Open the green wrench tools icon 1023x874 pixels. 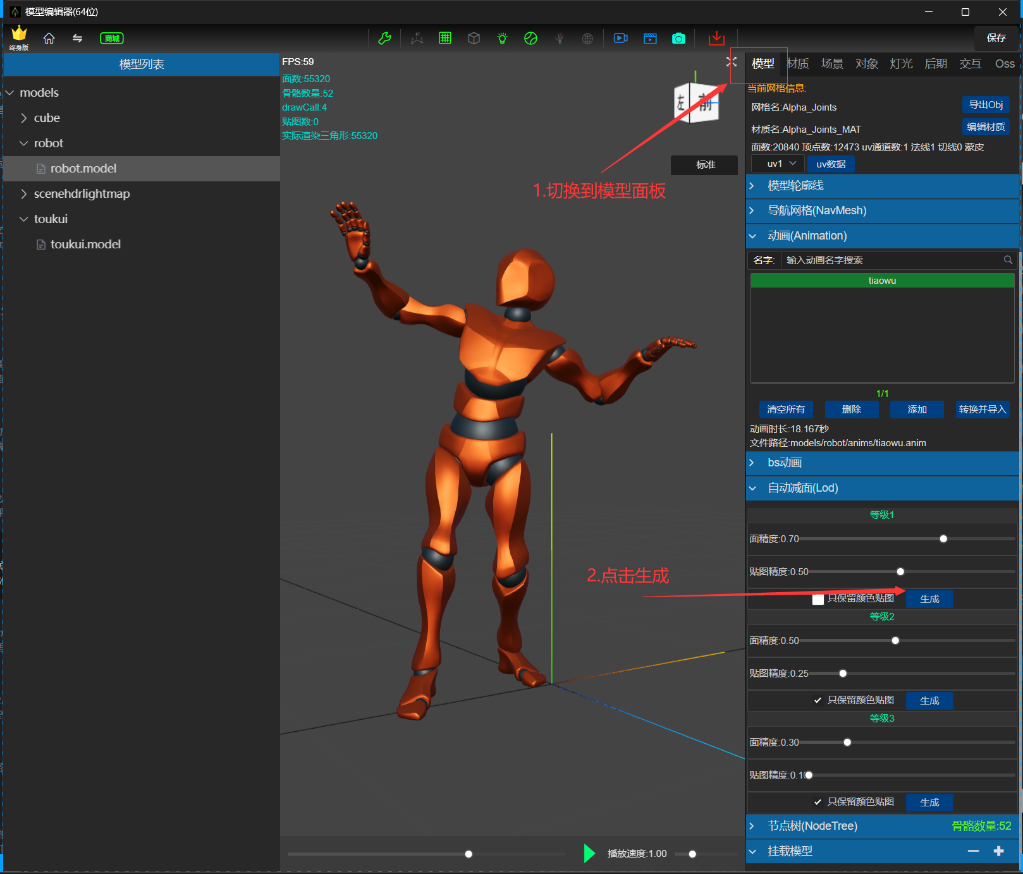pyautogui.click(x=384, y=39)
